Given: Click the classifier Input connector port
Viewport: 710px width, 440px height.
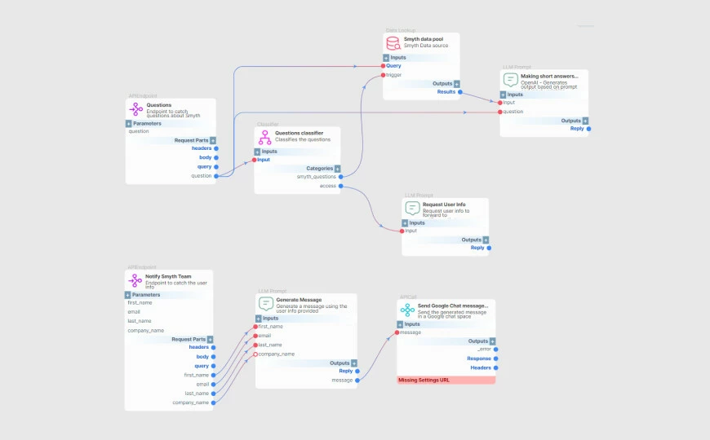Looking at the screenshot, I should [x=255, y=160].
